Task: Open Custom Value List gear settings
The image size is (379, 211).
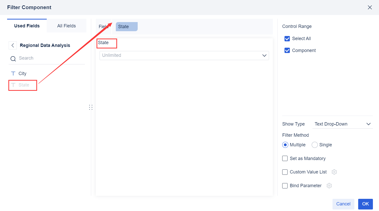Action: click(x=334, y=172)
